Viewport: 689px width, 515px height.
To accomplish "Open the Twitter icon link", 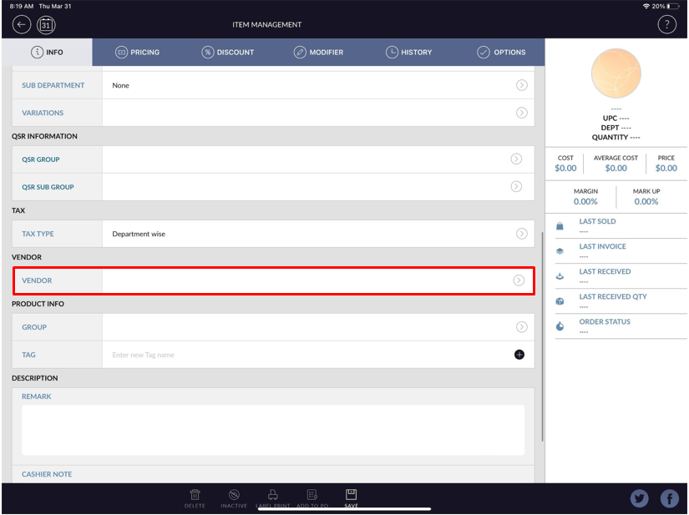I will click(639, 498).
